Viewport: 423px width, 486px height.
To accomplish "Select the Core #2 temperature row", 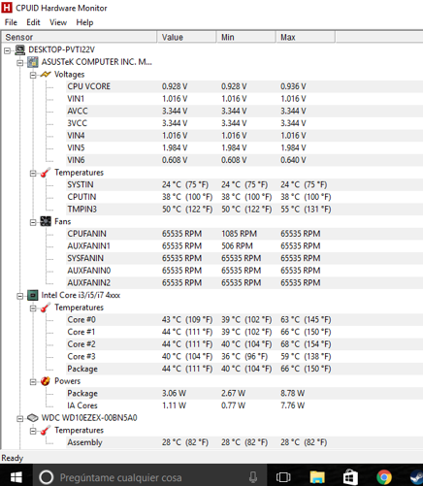I will 244,344.
